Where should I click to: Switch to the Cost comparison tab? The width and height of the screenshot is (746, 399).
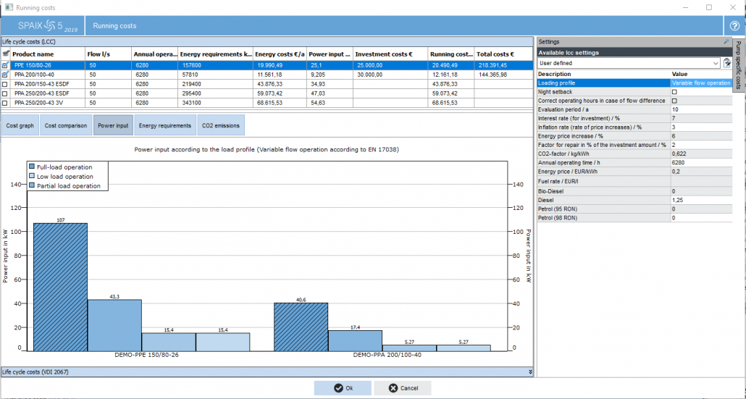pyautogui.click(x=66, y=125)
